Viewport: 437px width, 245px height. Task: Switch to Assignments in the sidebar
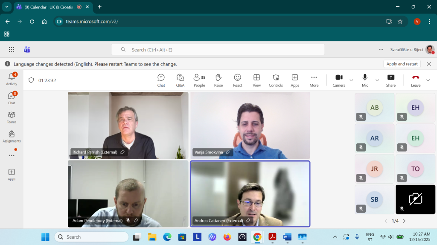coord(12,136)
